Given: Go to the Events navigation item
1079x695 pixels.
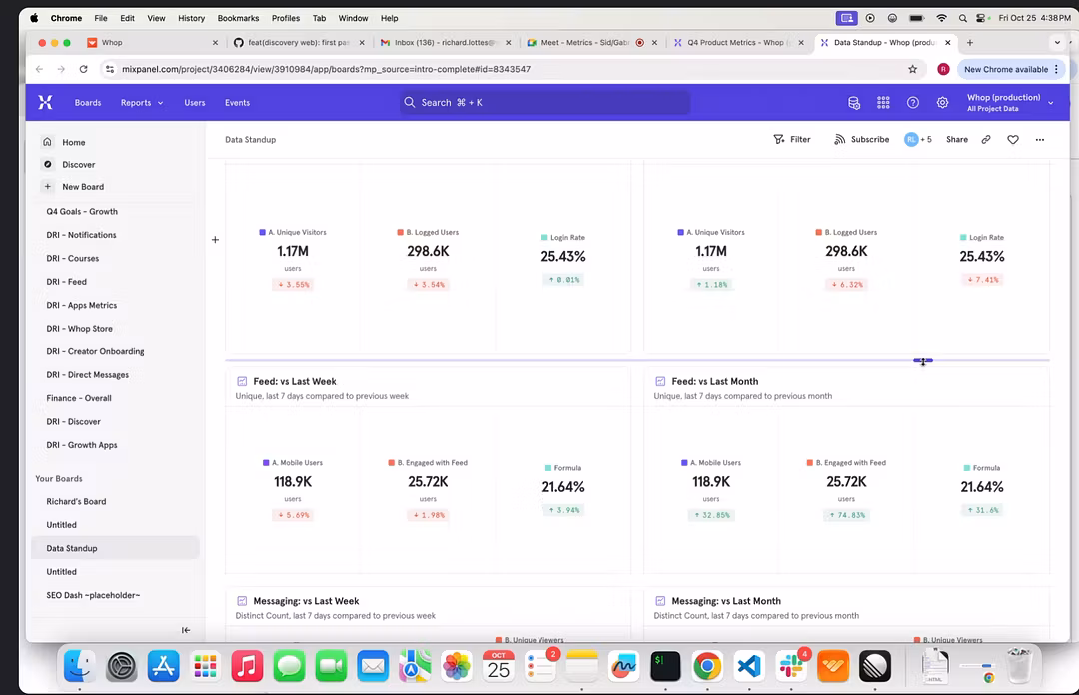Looking at the screenshot, I should tap(237, 103).
